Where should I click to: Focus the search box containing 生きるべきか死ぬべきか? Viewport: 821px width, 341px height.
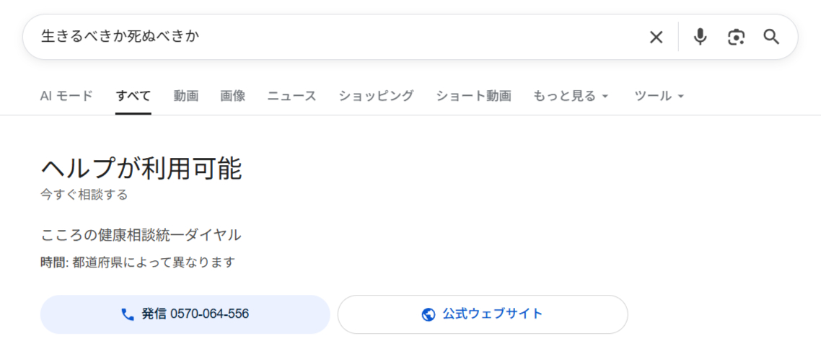[332, 37]
